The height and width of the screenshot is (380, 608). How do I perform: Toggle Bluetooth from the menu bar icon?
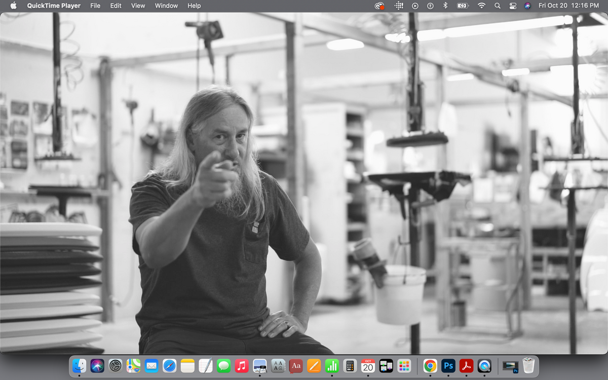(x=445, y=6)
